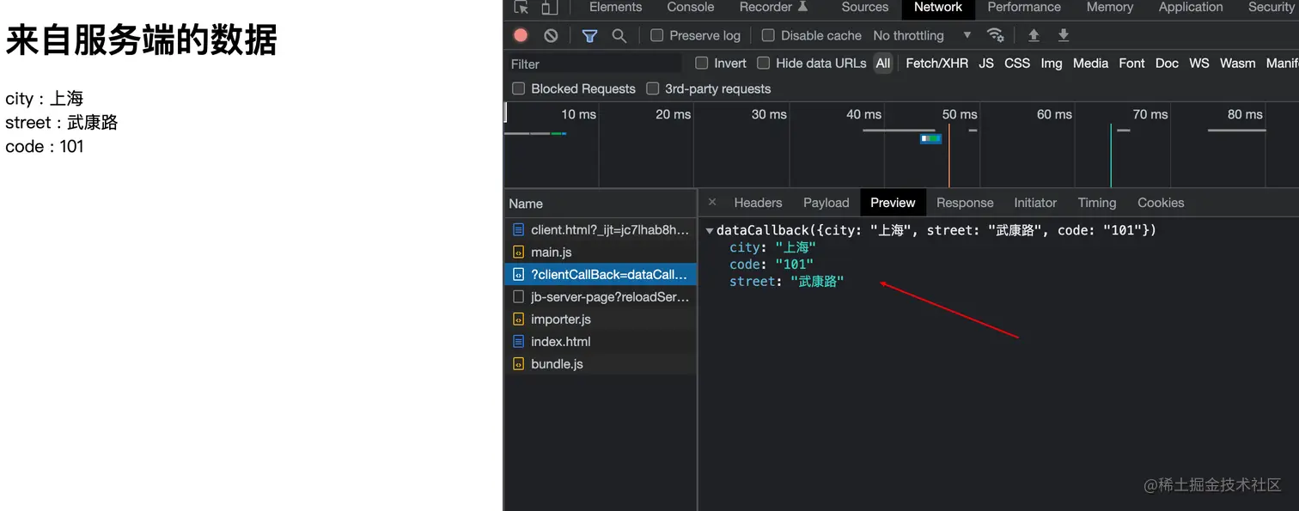Check the 3rd-party requests checkbox
This screenshot has height=511, width=1299.
point(652,88)
